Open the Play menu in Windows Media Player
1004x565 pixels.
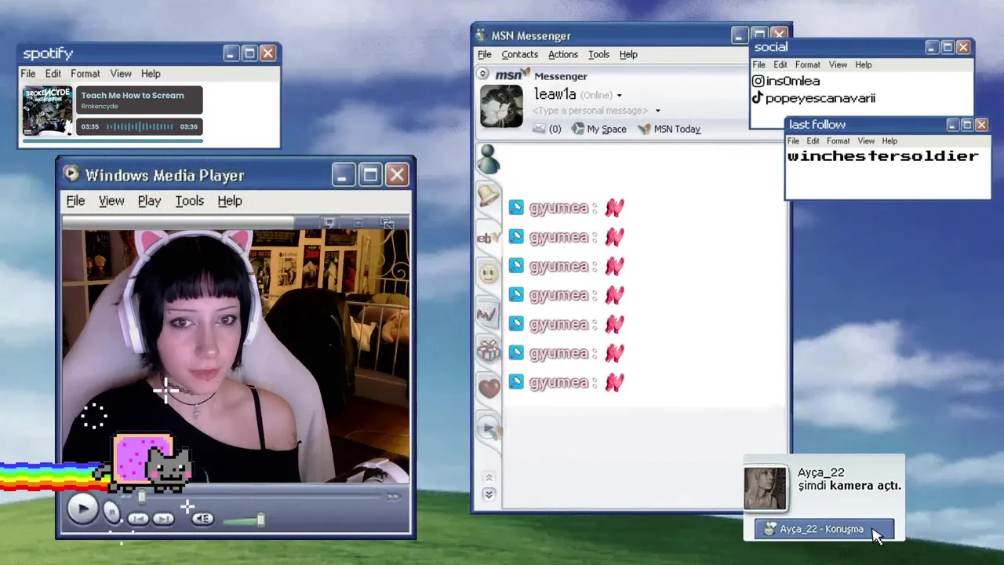pyautogui.click(x=149, y=201)
